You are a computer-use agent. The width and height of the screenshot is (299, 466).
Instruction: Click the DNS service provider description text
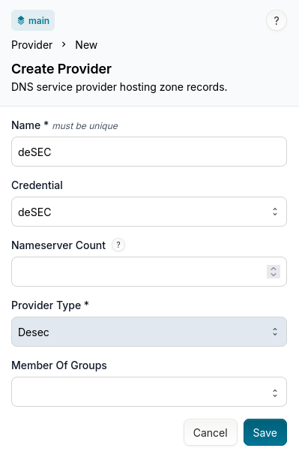coord(119,87)
